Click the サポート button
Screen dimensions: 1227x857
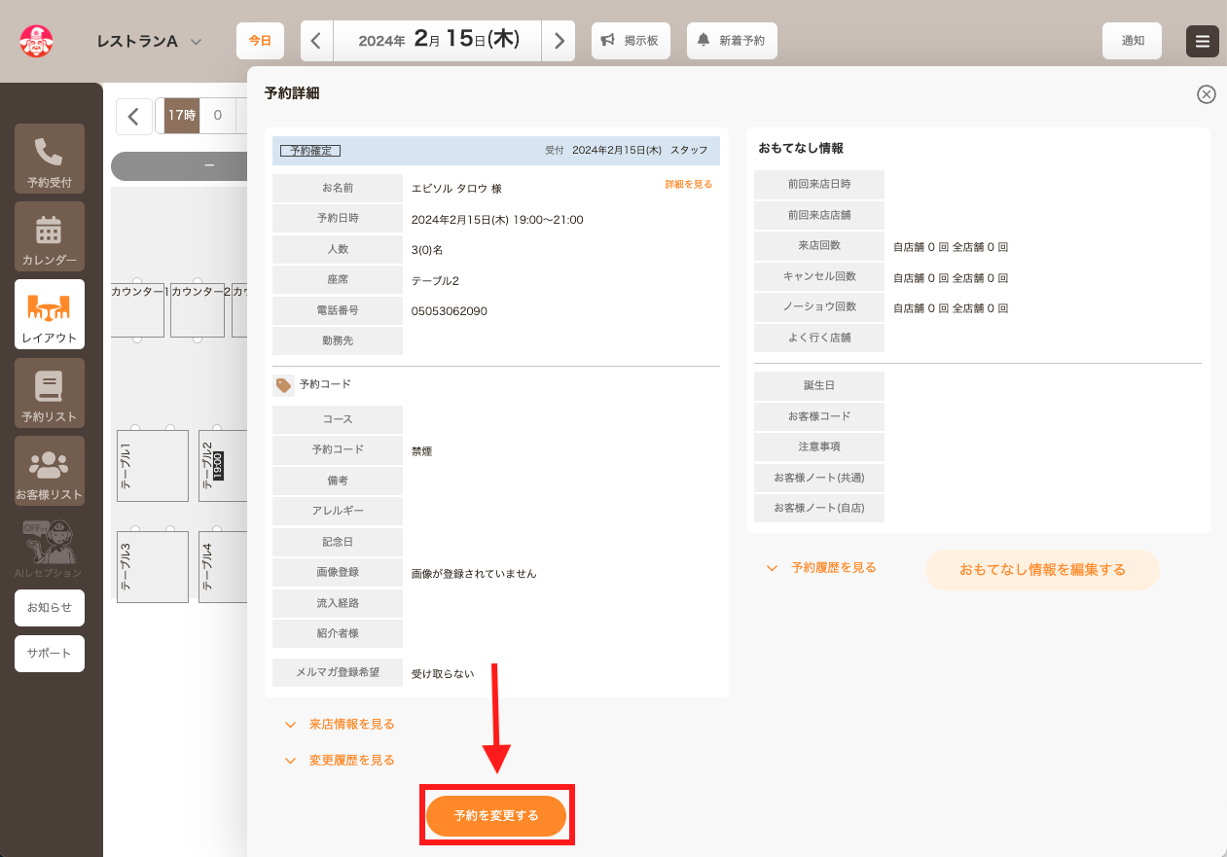tap(50, 654)
